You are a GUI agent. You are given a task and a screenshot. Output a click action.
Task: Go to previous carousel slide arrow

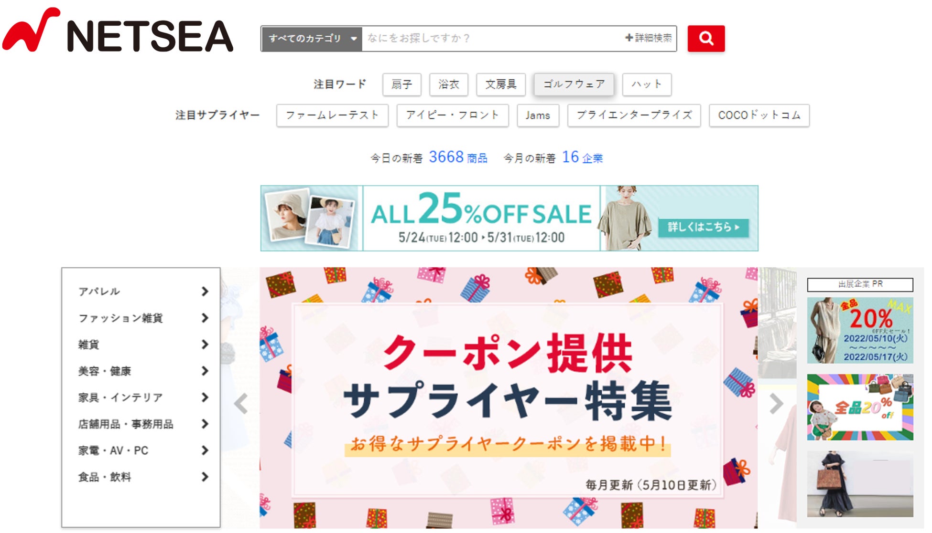241,404
